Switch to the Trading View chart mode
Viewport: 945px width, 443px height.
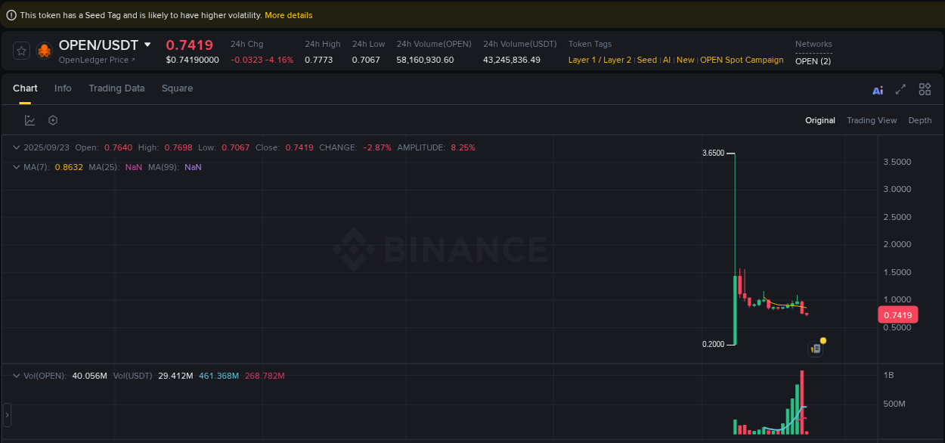click(x=872, y=119)
